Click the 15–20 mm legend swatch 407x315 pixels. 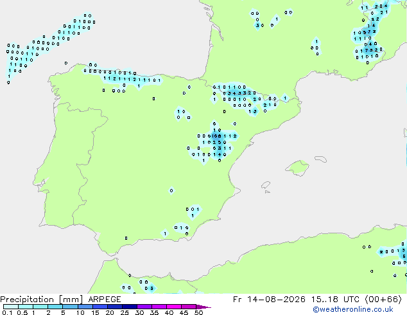point(100,307)
